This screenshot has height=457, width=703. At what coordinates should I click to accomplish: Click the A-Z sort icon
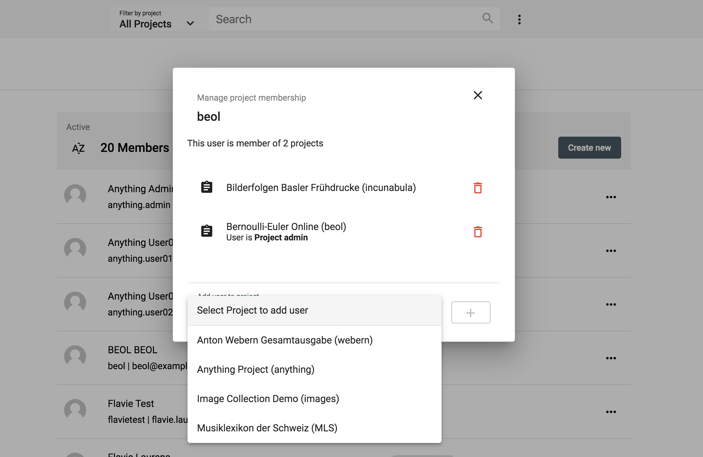tap(78, 148)
